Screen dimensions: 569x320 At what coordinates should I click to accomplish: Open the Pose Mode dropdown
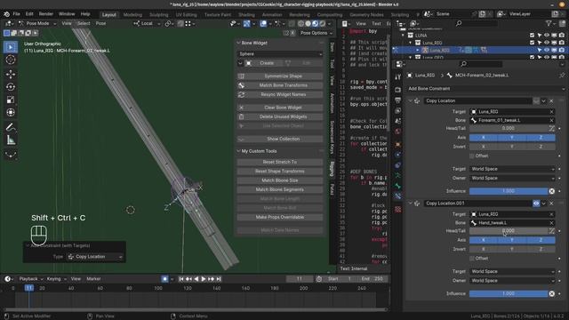click(x=37, y=24)
